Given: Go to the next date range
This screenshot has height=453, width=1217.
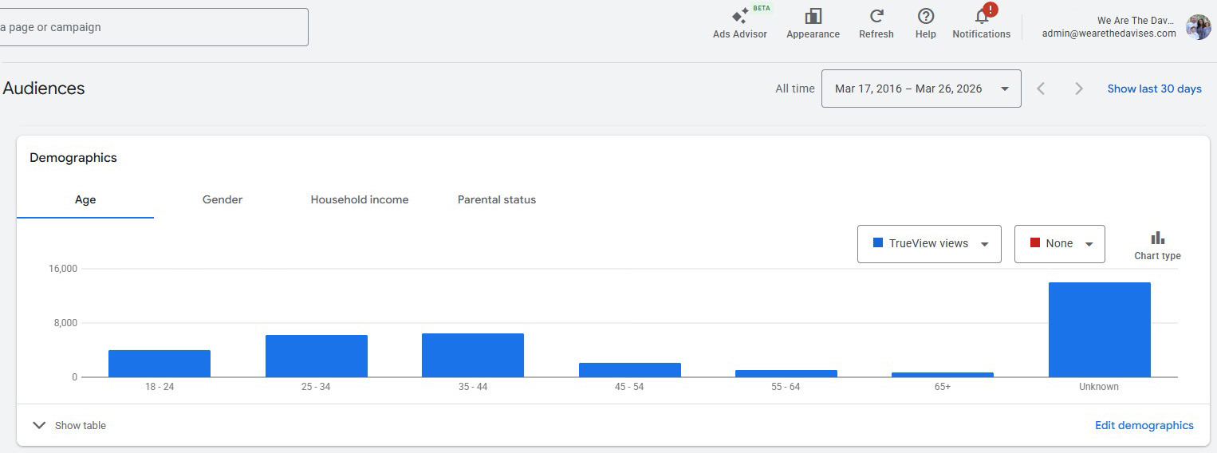Looking at the screenshot, I should 1078,89.
